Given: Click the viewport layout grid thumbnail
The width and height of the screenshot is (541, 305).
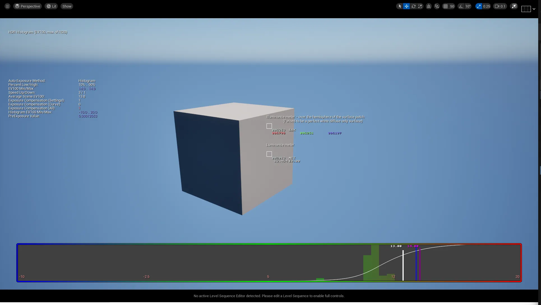Looking at the screenshot, I should pos(526,9).
